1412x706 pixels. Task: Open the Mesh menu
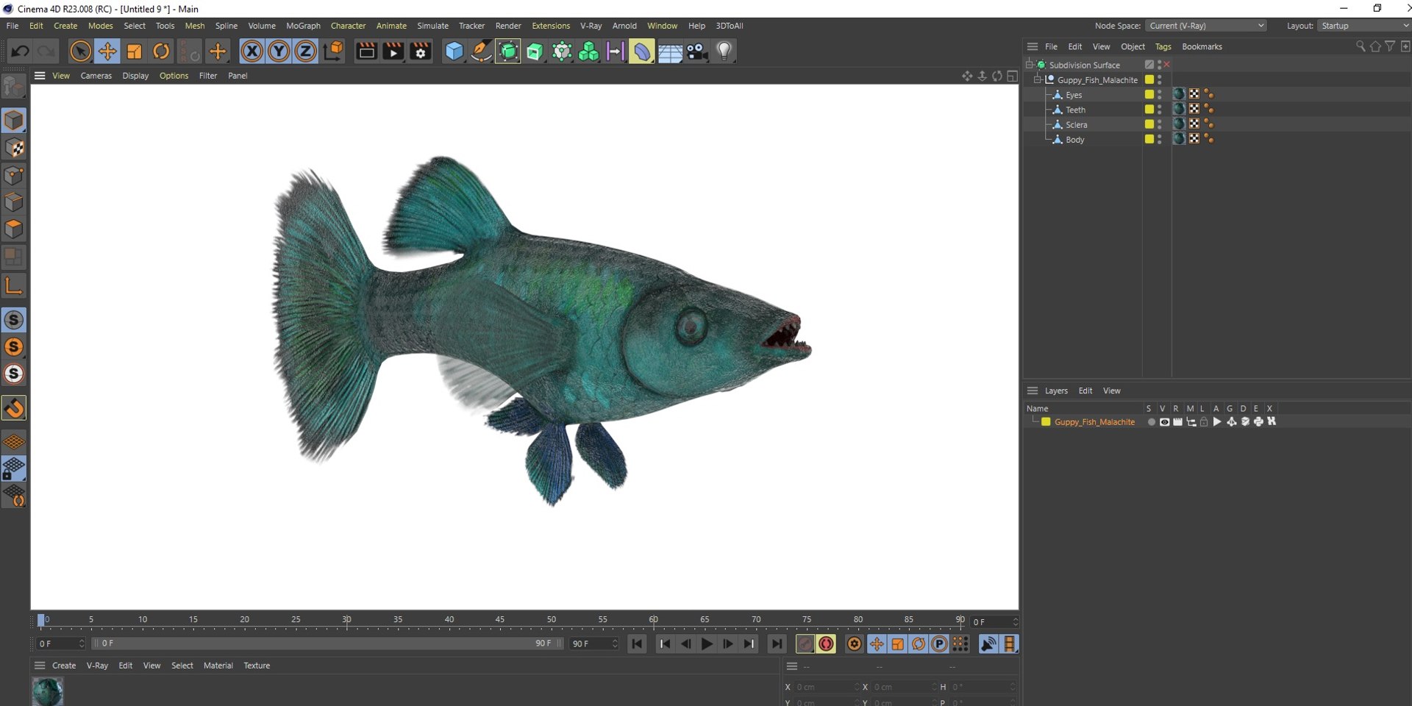195,26
